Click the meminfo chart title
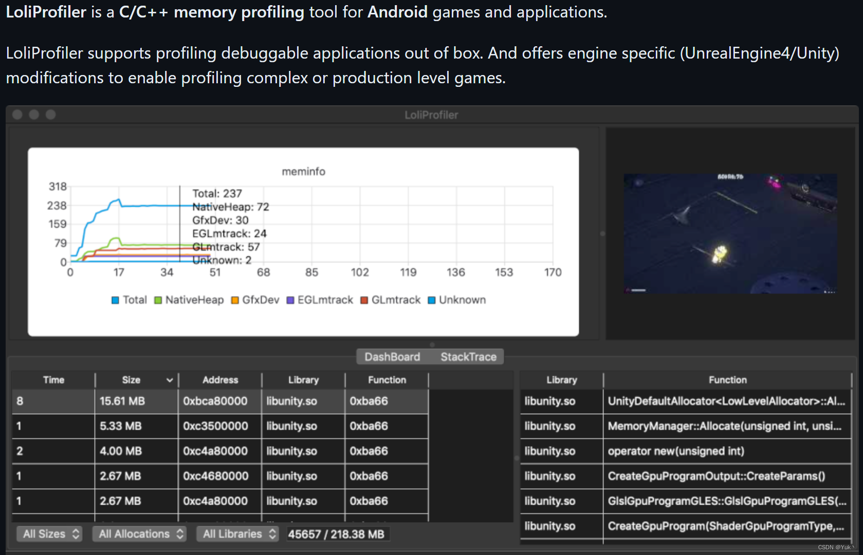Screen dimensions: 863x555 (303, 172)
